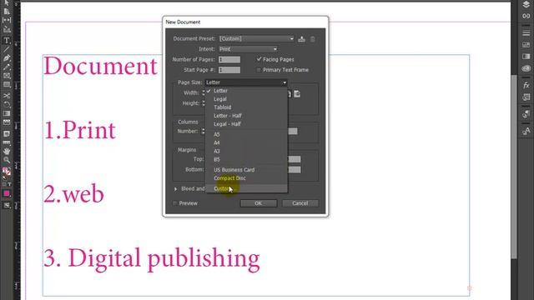Click the Cancel button
The width and height of the screenshot is (534, 300).
point(300,203)
